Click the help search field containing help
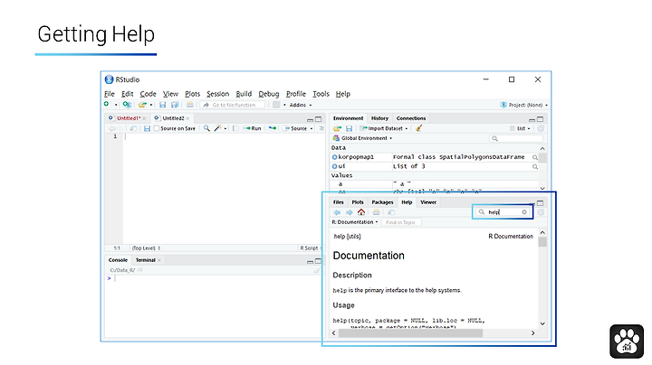 (503, 212)
